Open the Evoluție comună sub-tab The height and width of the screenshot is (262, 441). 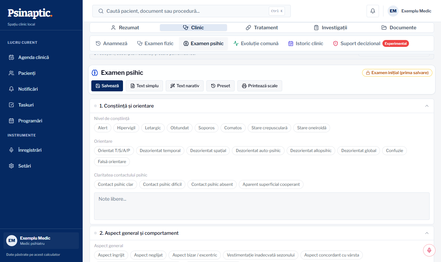coord(256,43)
